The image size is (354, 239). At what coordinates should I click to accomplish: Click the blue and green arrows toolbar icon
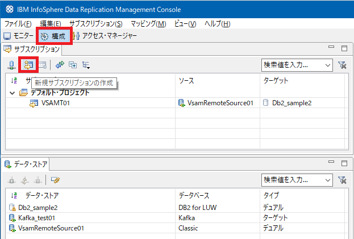[60, 65]
